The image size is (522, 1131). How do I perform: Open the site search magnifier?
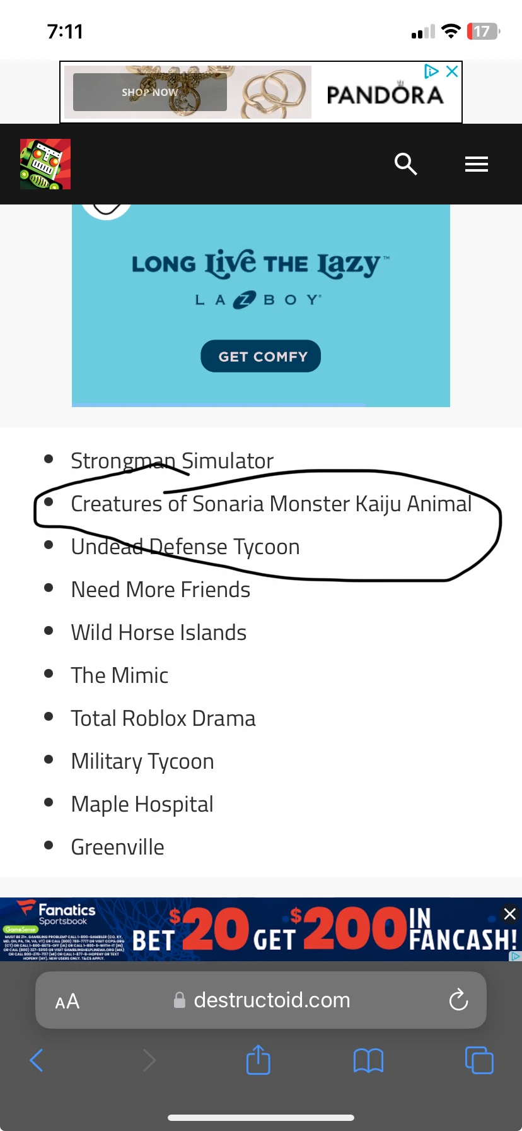pos(405,164)
